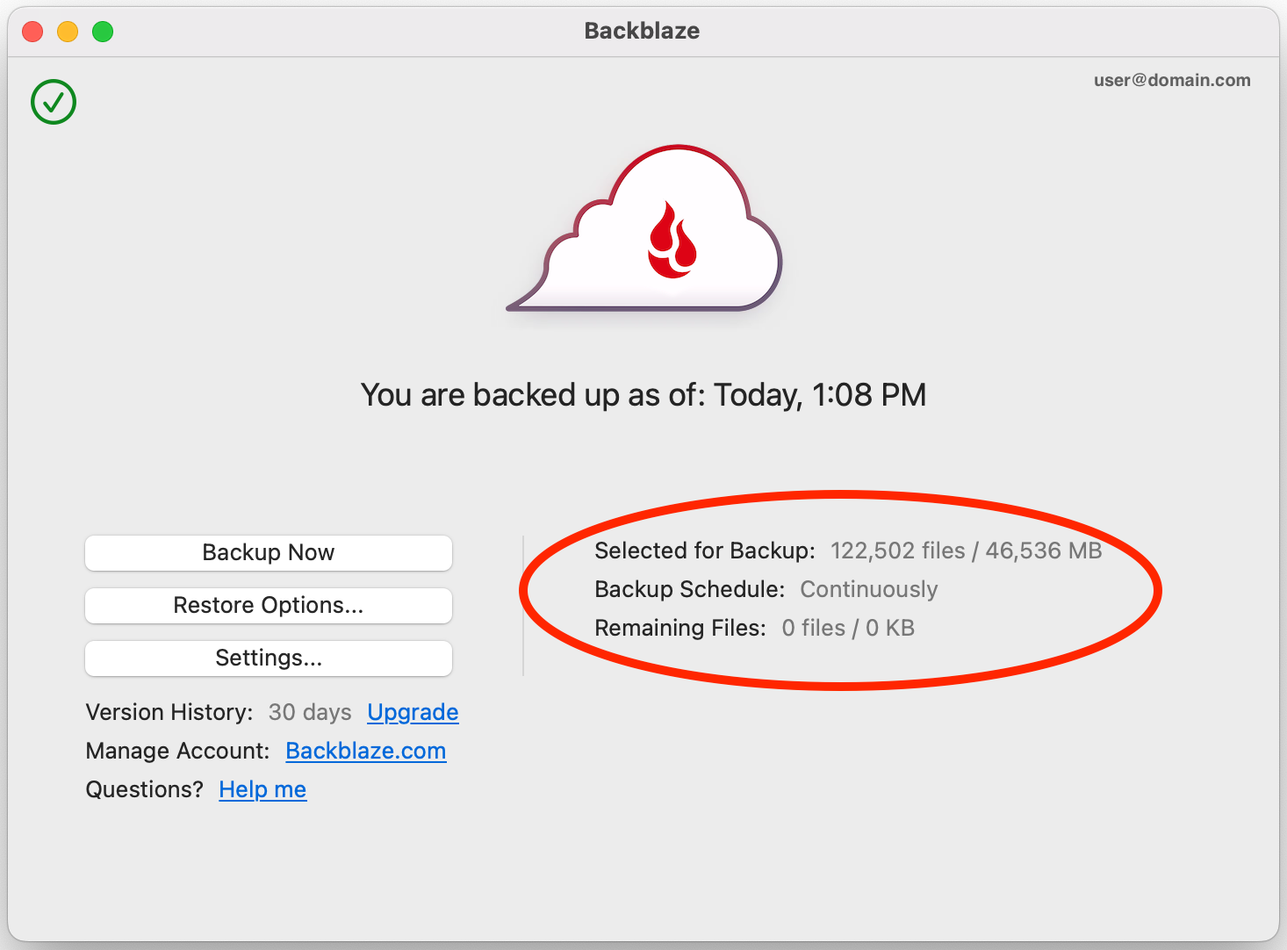Click the 122,502 files / 46,536 MB value
Image resolution: width=1287 pixels, height=950 pixels.
pos(966,551)
